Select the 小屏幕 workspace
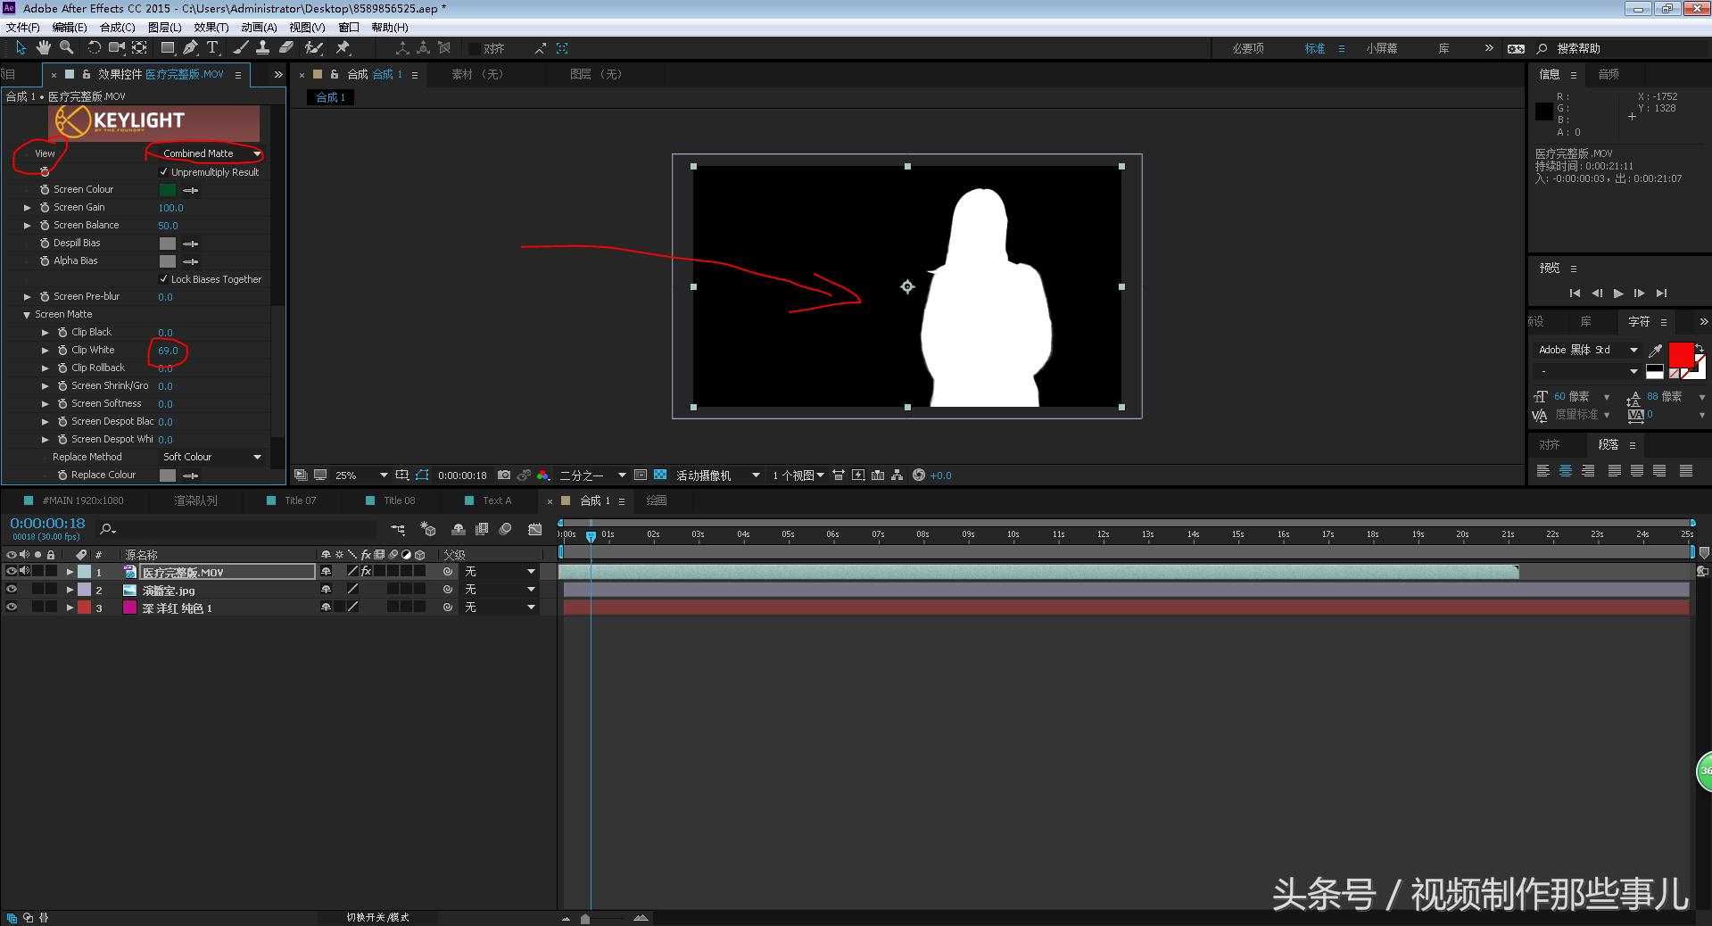 [x=1380, y=48]
